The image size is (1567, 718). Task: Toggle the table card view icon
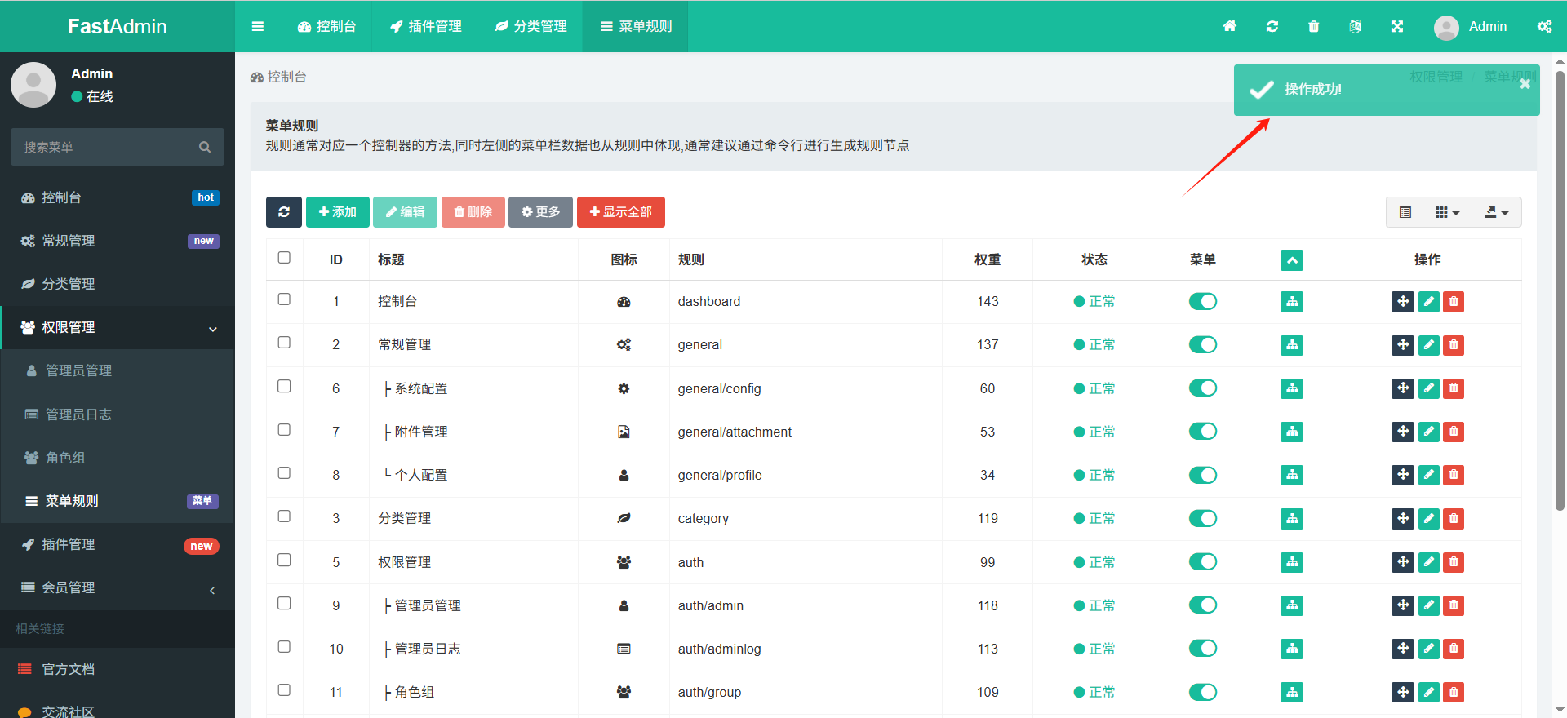(1405, 212)
